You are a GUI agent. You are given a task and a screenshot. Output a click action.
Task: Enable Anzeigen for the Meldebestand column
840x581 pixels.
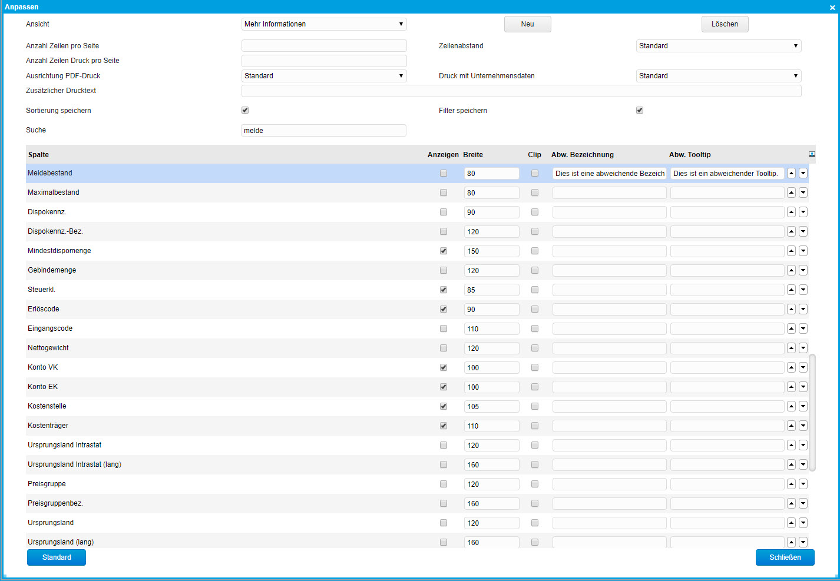(x=444, y=173)
